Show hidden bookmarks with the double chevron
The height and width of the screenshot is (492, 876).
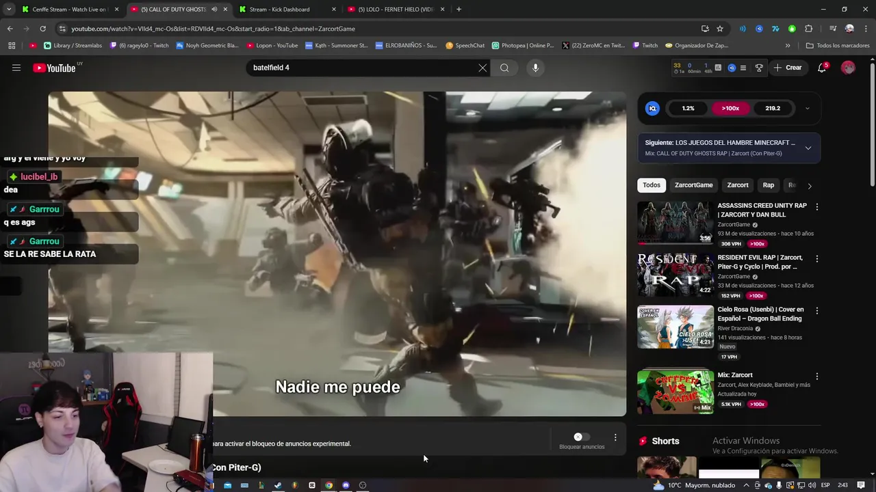point(788,46)
